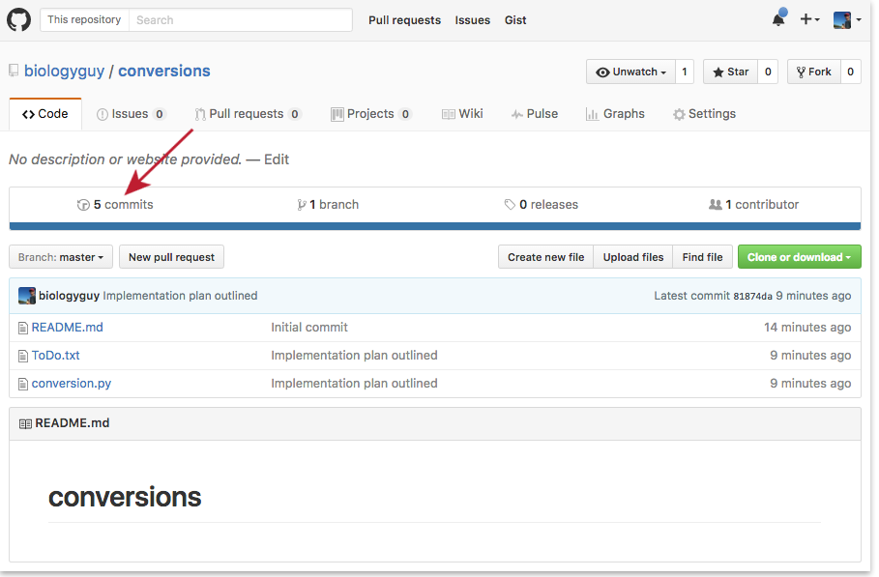The width and height of the screenshot is (879, 577).
Task: Open the ToDo.txt file
Action: (x=55, y=355)
